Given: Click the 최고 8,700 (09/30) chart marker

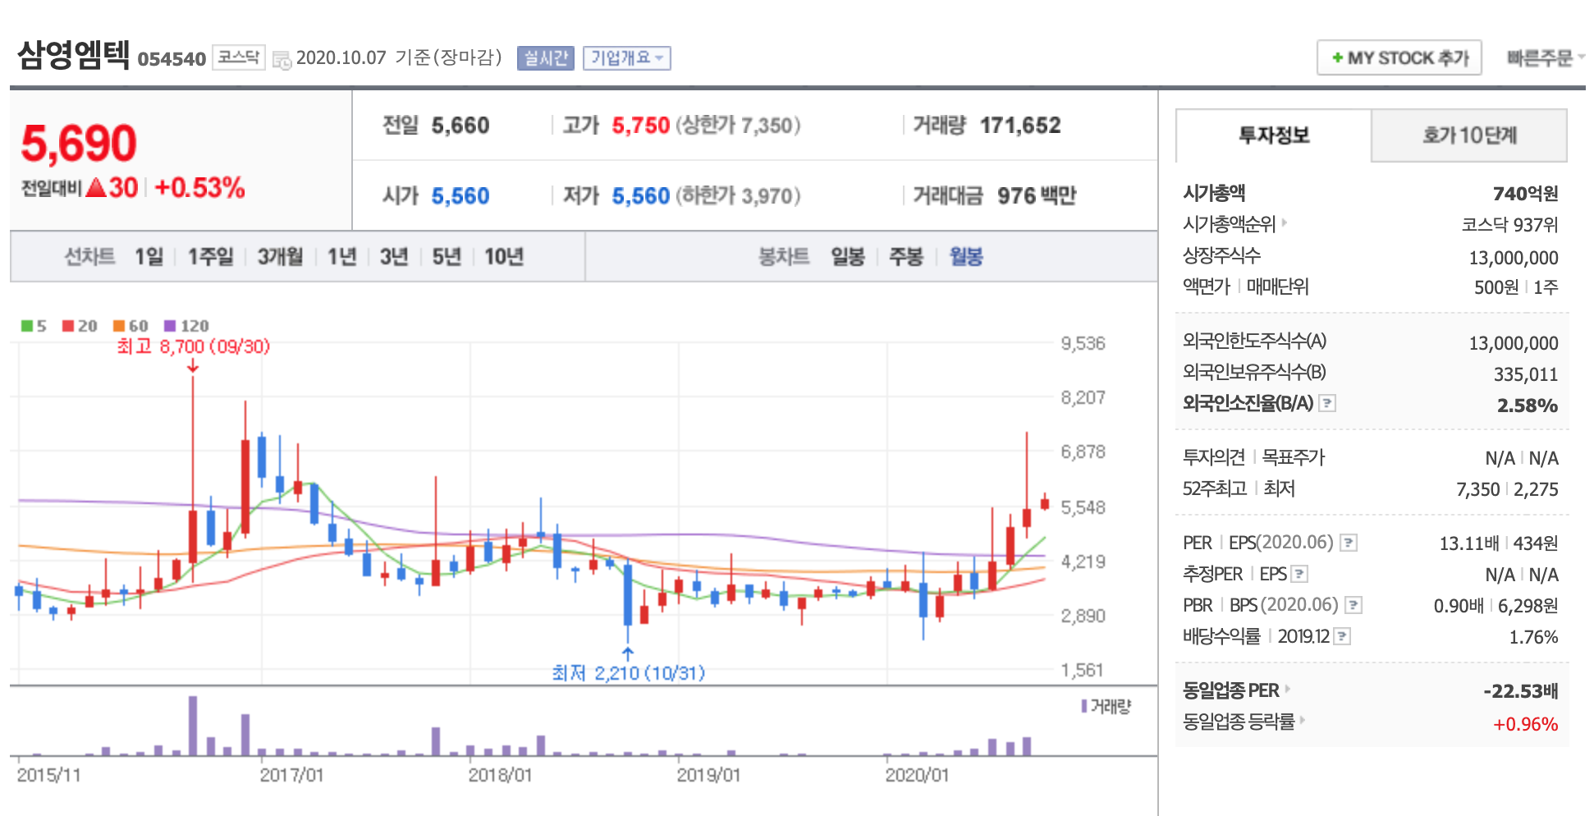Looking at the screenshot, I should [x=193, y=346].
